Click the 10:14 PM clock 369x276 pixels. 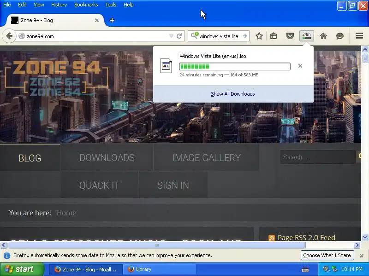pyautogui.click(x=352, y=269)
